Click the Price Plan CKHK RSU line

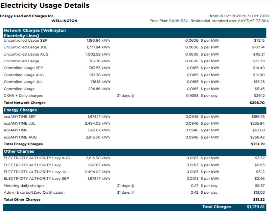click(209, 21)
